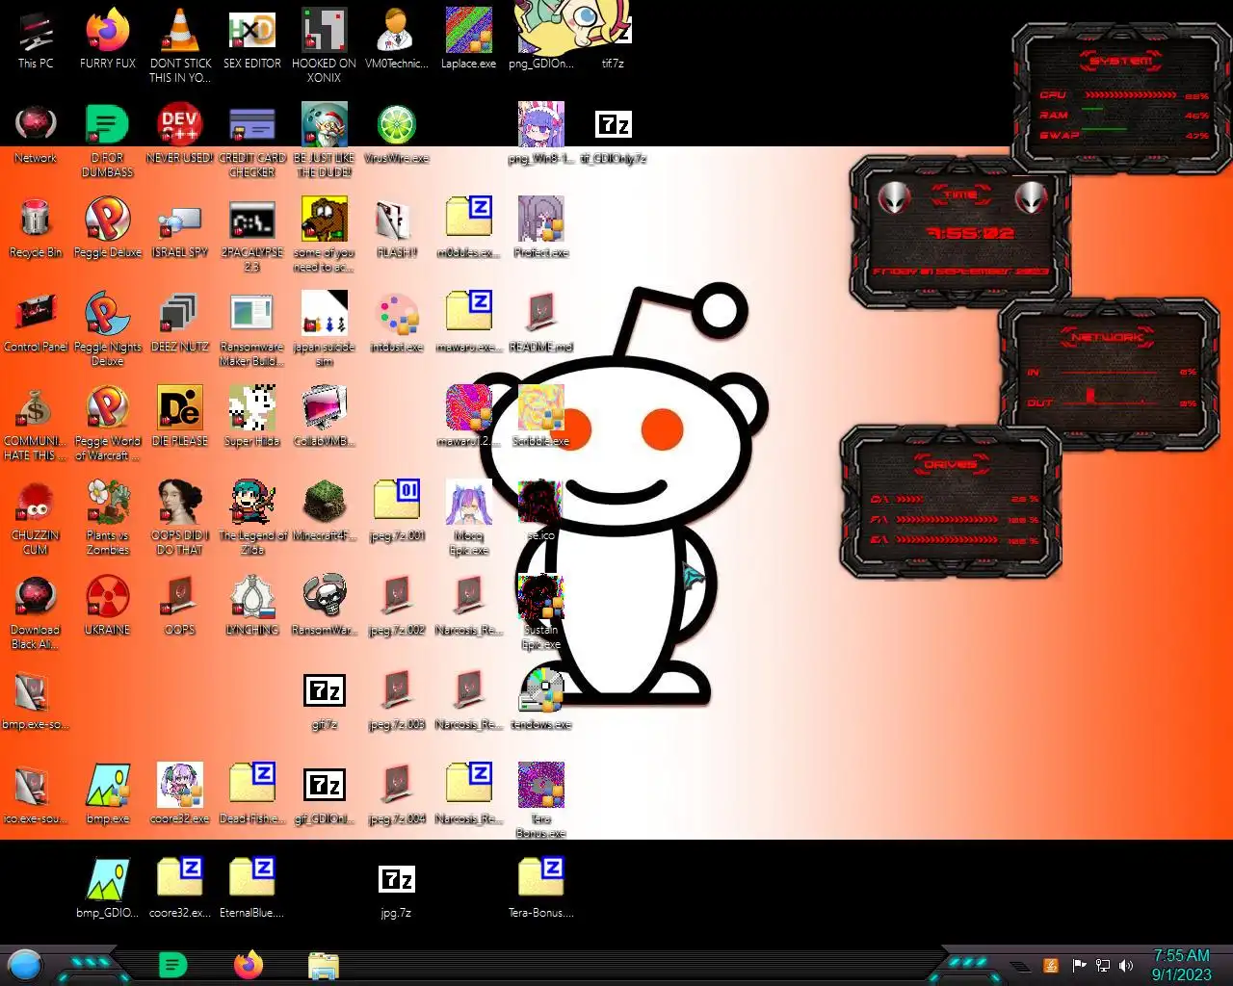This screenshot has height=986, width=1233.
Task: Select the jpeg.7z.001 file
Action: [397, 511]
